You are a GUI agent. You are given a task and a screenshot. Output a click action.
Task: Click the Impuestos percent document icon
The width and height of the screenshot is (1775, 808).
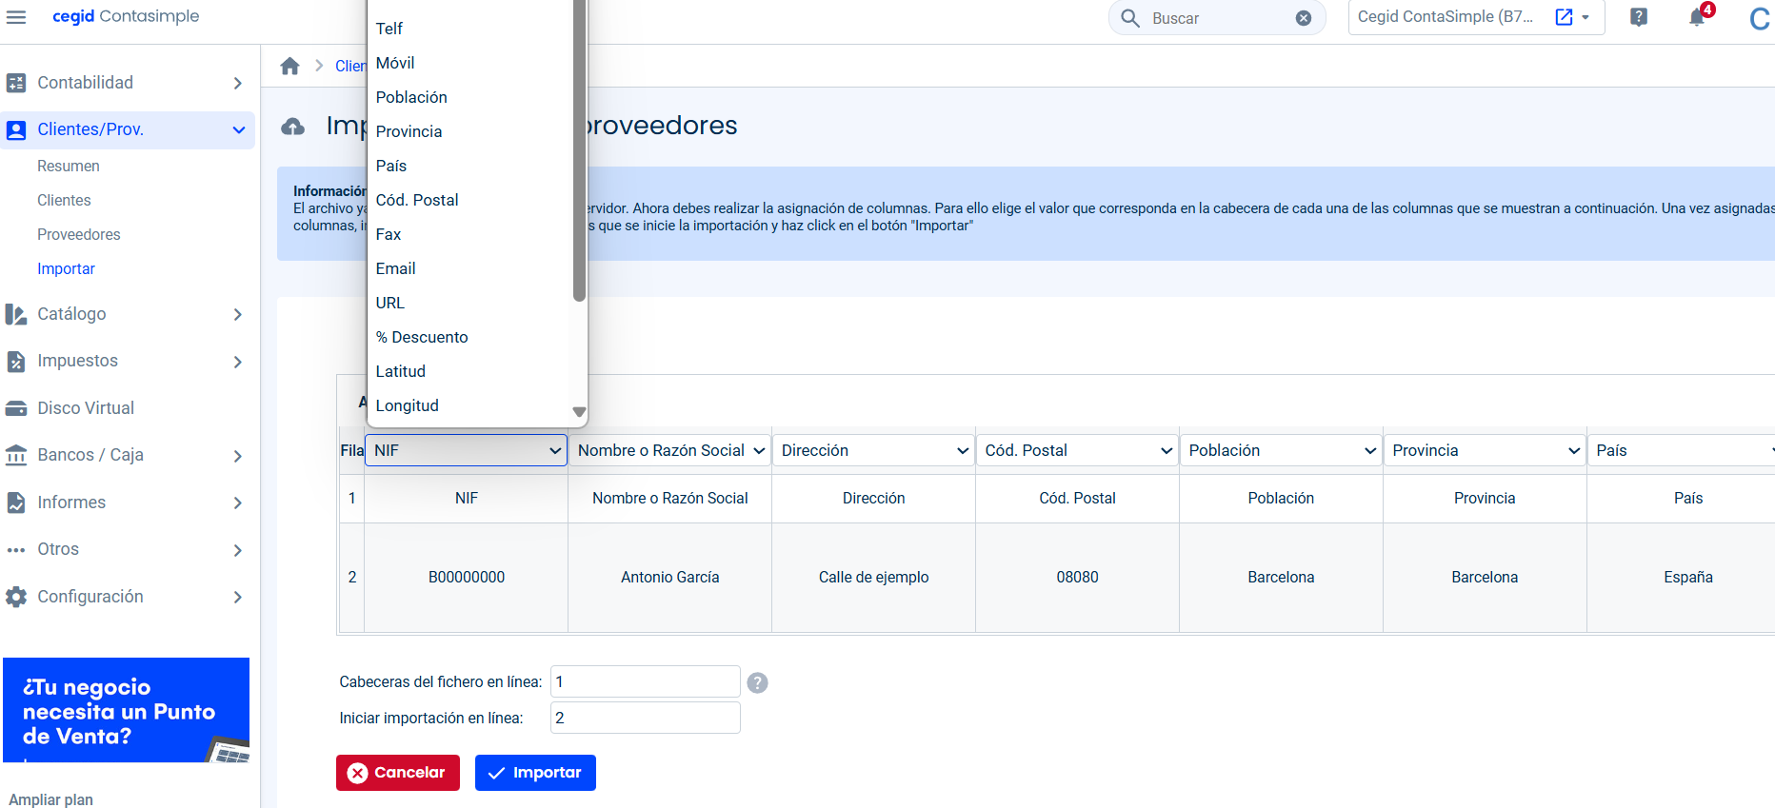pyautogui.click(x=16, y=362)
